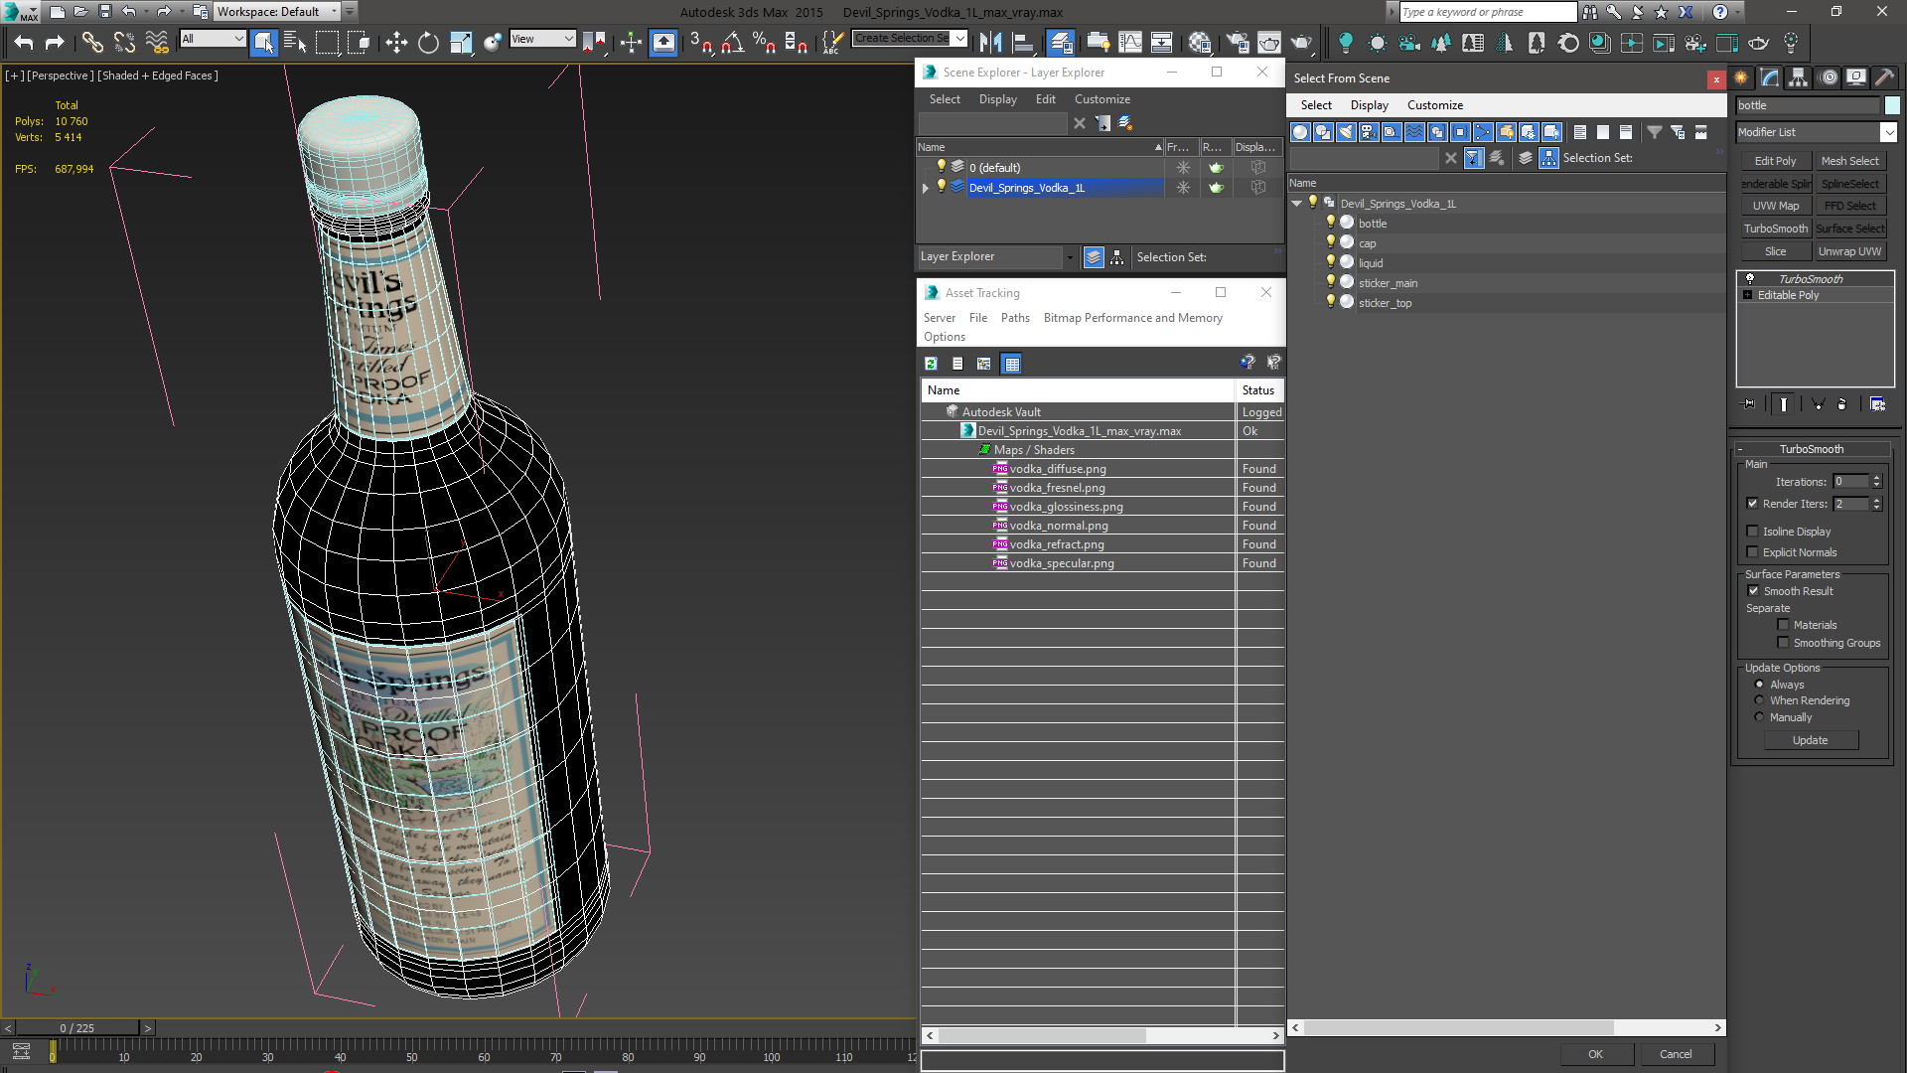Click Bind to Space Warp icon
The image size is (1907, 1073).
pos(157,42)
